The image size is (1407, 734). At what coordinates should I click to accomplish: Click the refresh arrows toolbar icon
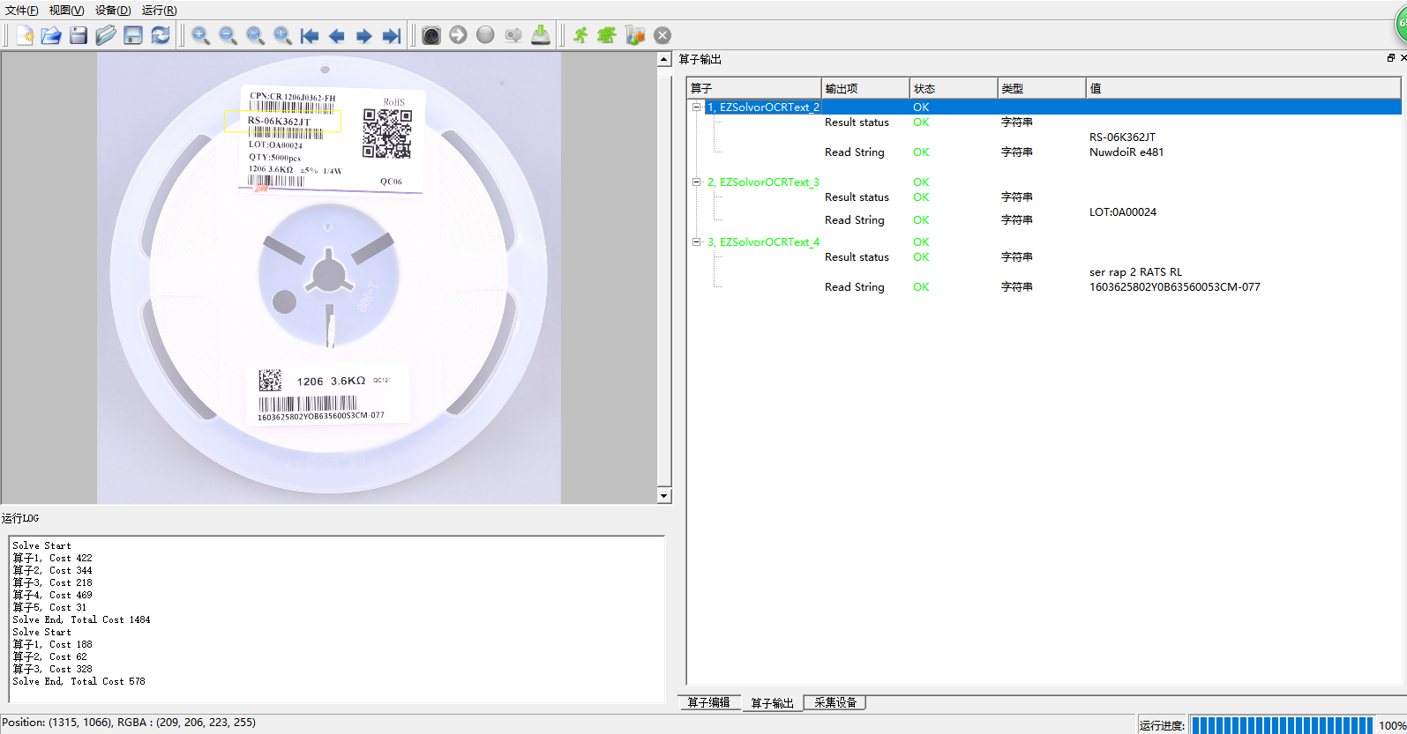[x=160, y=35]
